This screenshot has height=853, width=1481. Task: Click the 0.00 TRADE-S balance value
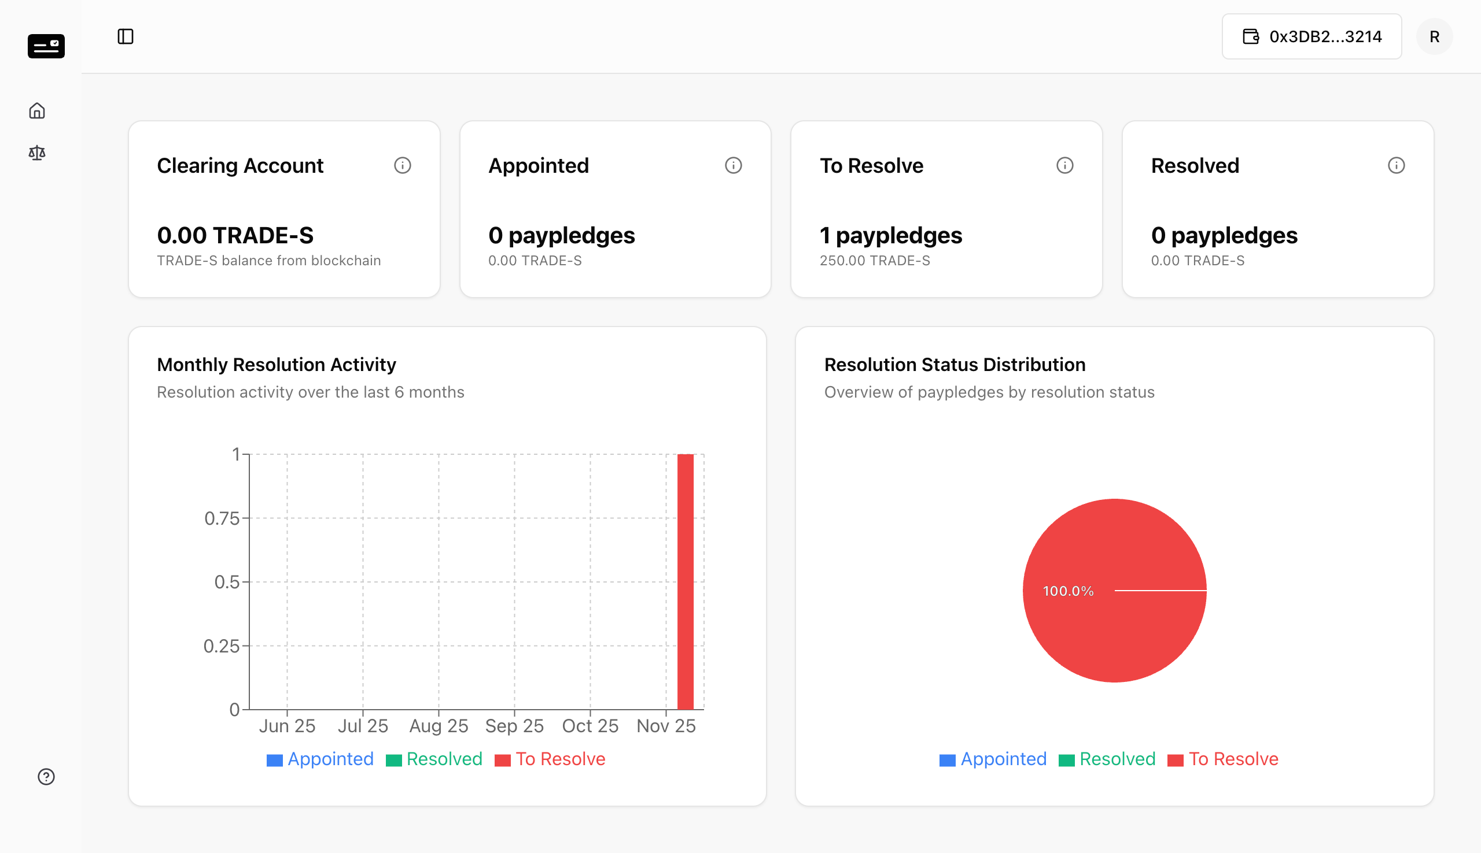(x=235, y=235)
